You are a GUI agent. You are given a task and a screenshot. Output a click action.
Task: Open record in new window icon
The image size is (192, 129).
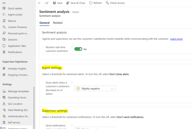47,3
